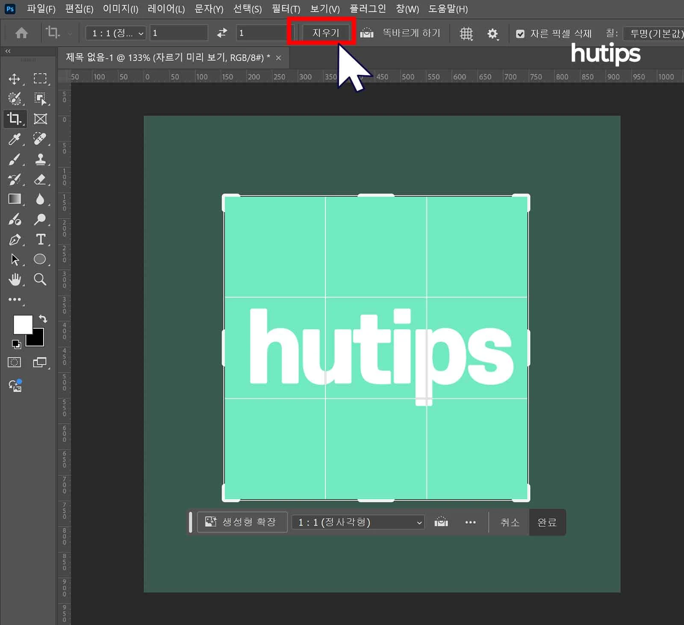Open crop overlay grid options
This screenshot has height=625, width=684.
pyautogui.click(x=466, y=33)
